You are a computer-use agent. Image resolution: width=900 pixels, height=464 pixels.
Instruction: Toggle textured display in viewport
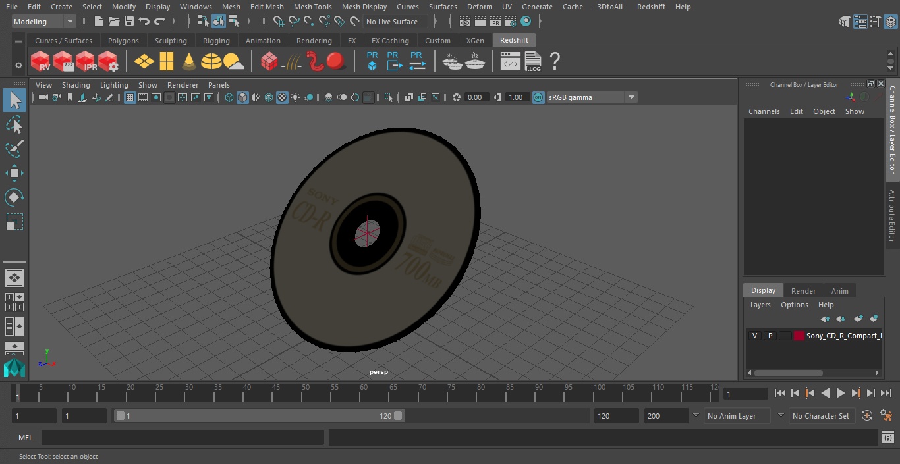(x=282, y=97)
